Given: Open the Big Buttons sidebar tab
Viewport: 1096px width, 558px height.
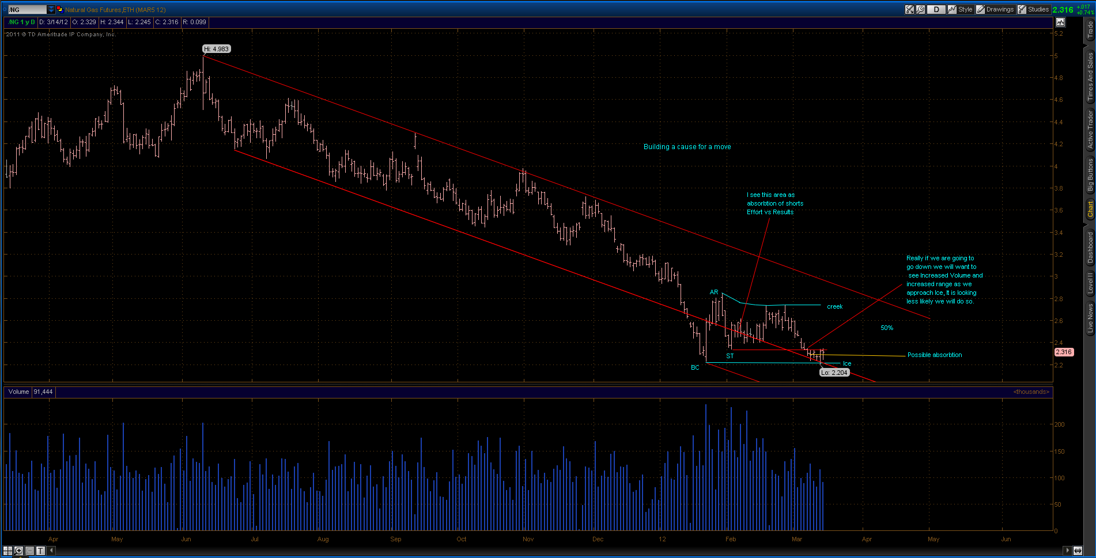Looking at the screenshot, I should tap(1090, 175).
